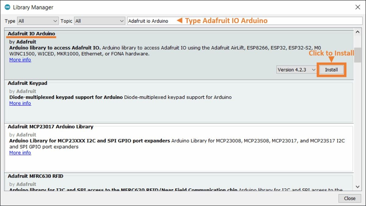Click the scrollbar up arrow
This screenshot has height=206, width=366.
(357, 32)
